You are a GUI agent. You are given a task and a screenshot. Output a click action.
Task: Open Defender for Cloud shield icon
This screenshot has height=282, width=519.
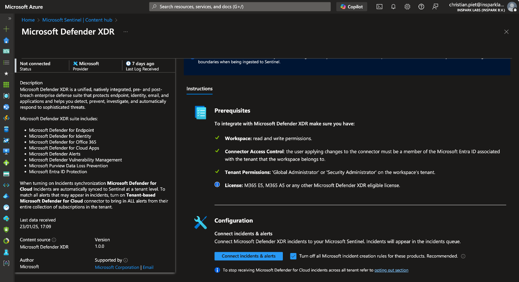pos(6,229)
